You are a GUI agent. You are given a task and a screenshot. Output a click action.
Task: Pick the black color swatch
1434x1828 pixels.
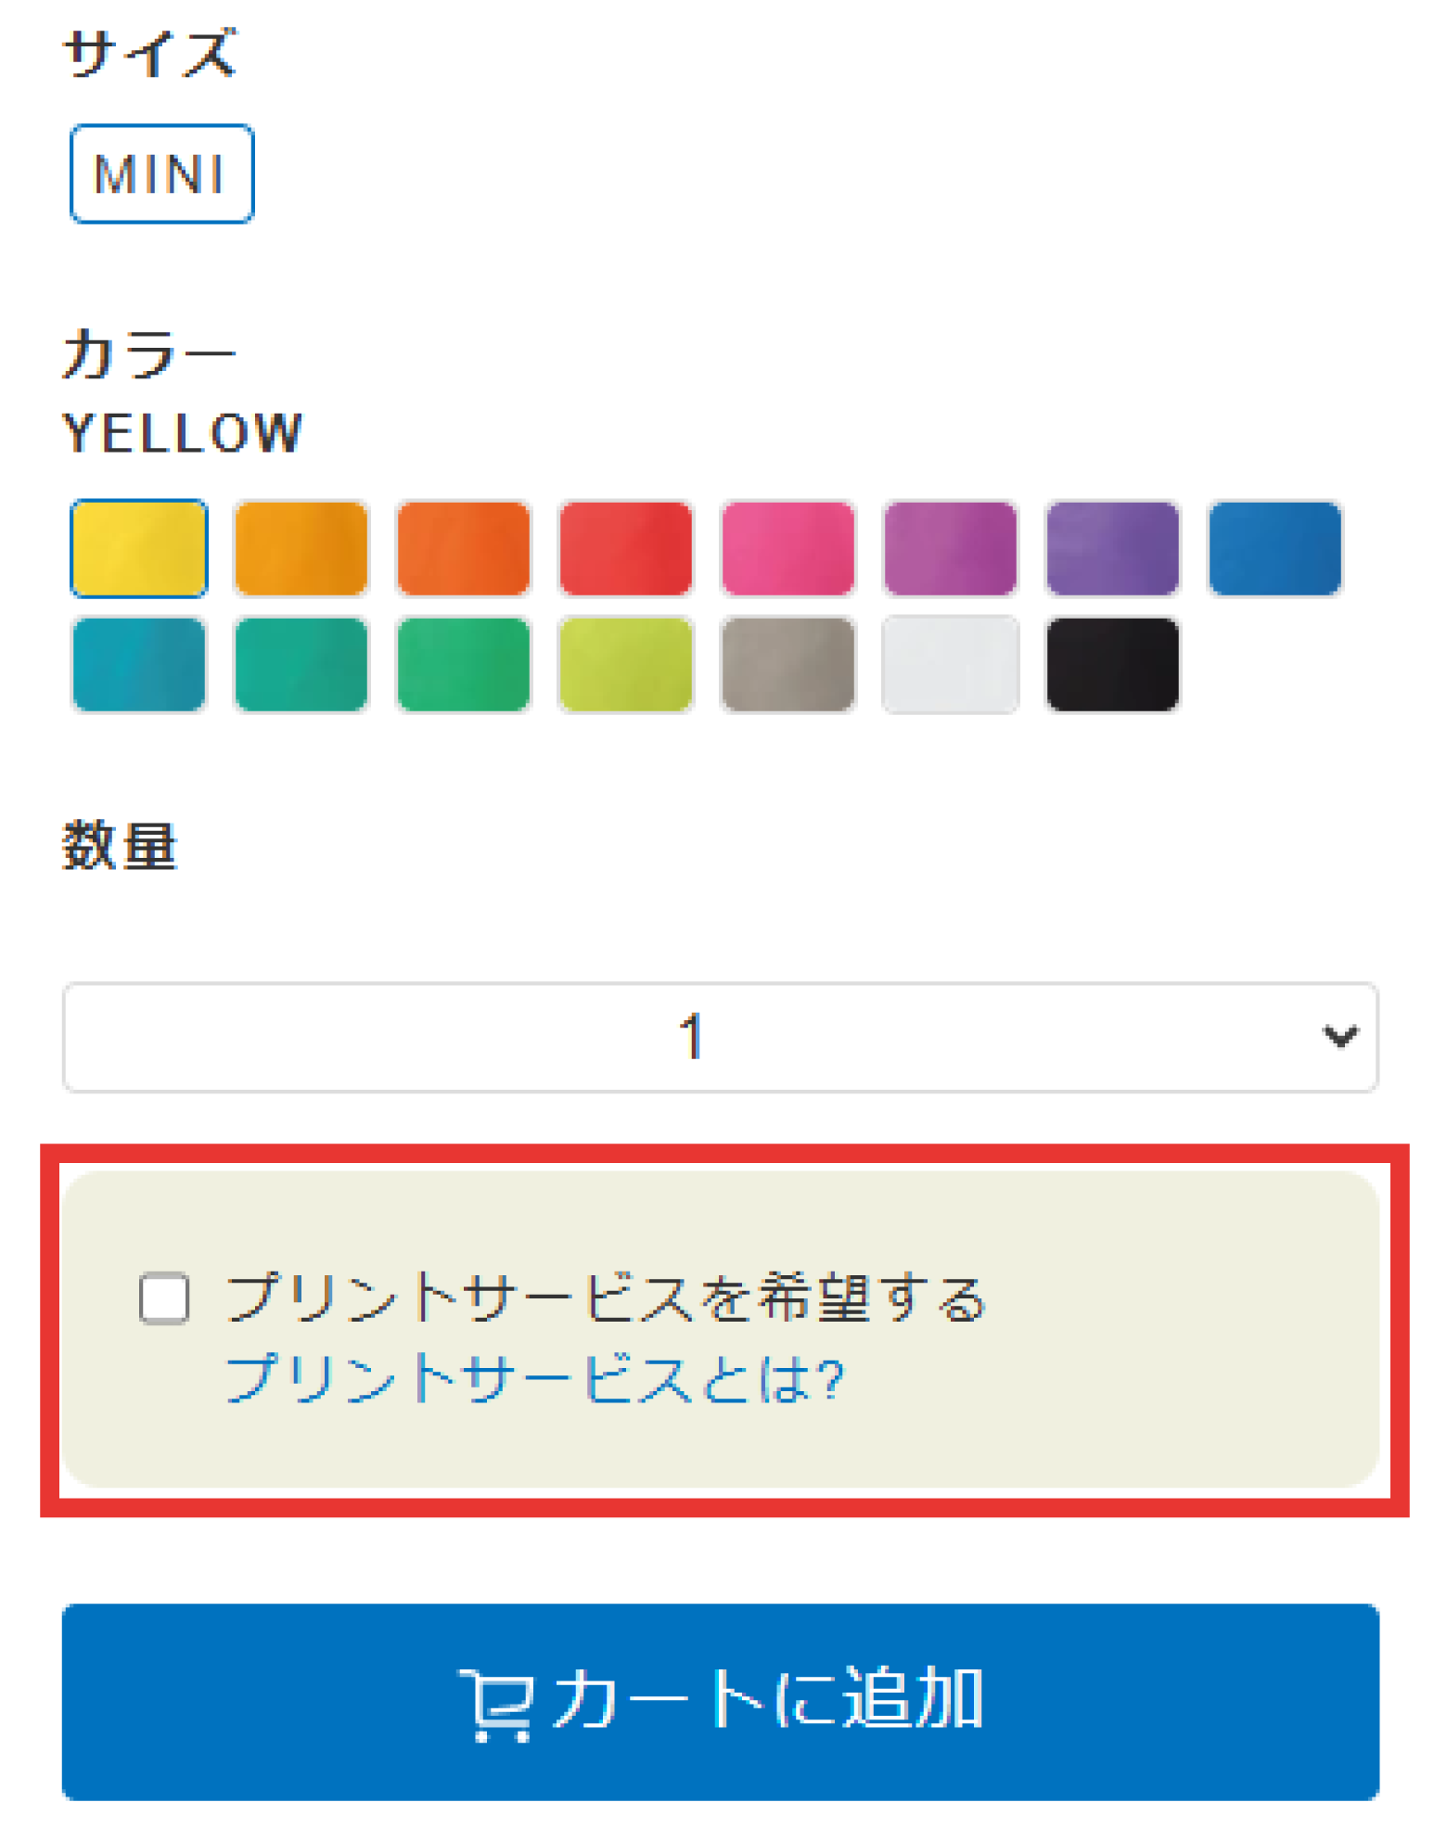(x=1112, y=664)
